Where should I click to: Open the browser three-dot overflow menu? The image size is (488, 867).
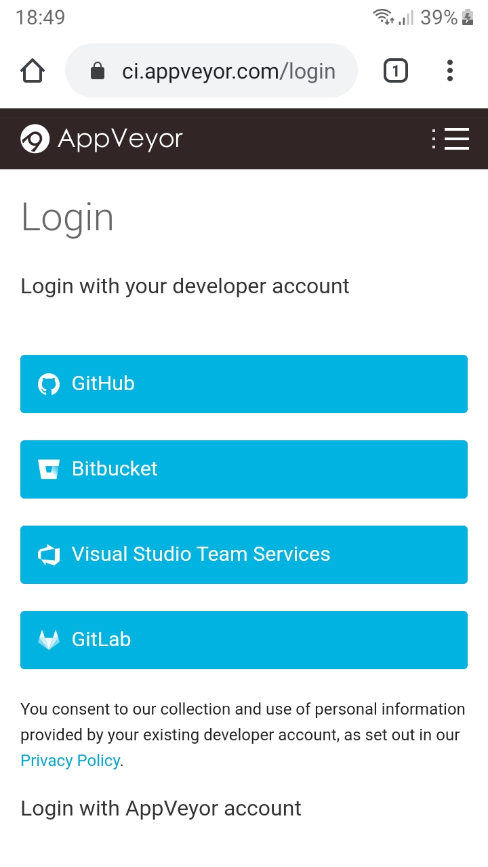tap(450, 70)
